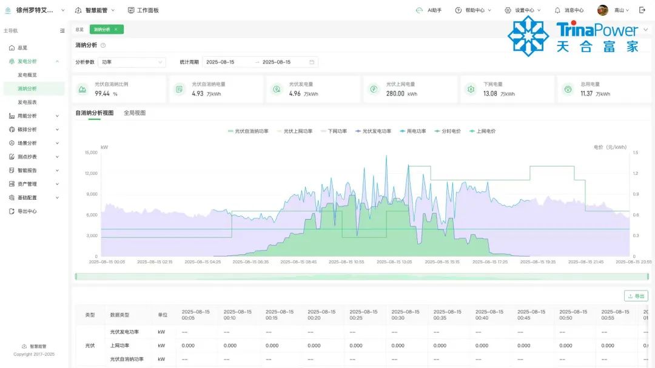Toggle the 光伏自消纳功率 legend series
This screenshot has height=368, width=655.
(248, 131)
